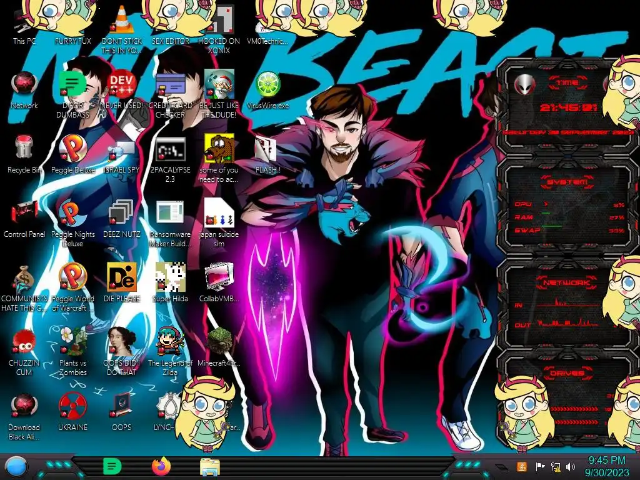Click the TIME header in the widget

click(567, 83)
